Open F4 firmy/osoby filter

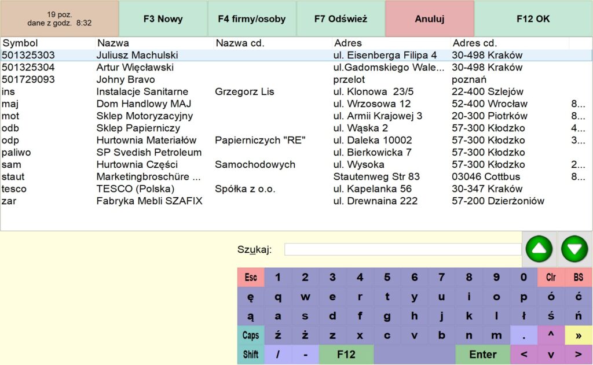coord(252,19)
